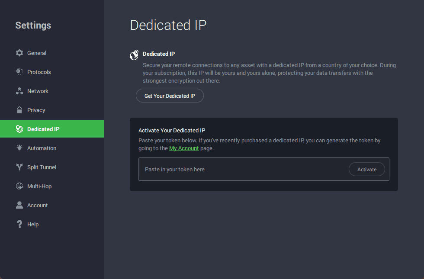Open the Automation settings tab

pos(42,148)
